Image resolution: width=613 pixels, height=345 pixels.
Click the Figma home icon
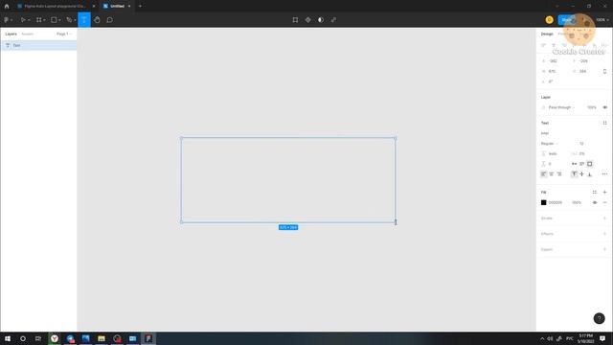(7, 7)
